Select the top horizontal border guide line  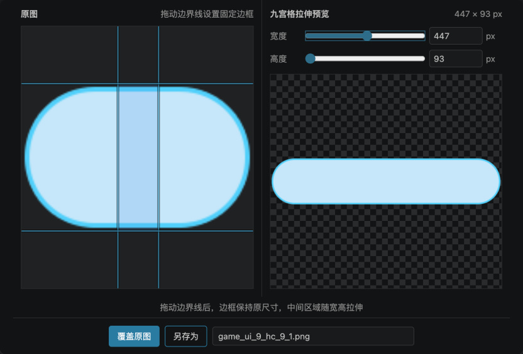tap(137, 83)
